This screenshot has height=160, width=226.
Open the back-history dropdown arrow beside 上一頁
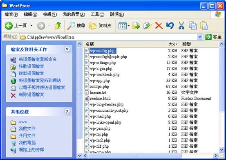31,26
